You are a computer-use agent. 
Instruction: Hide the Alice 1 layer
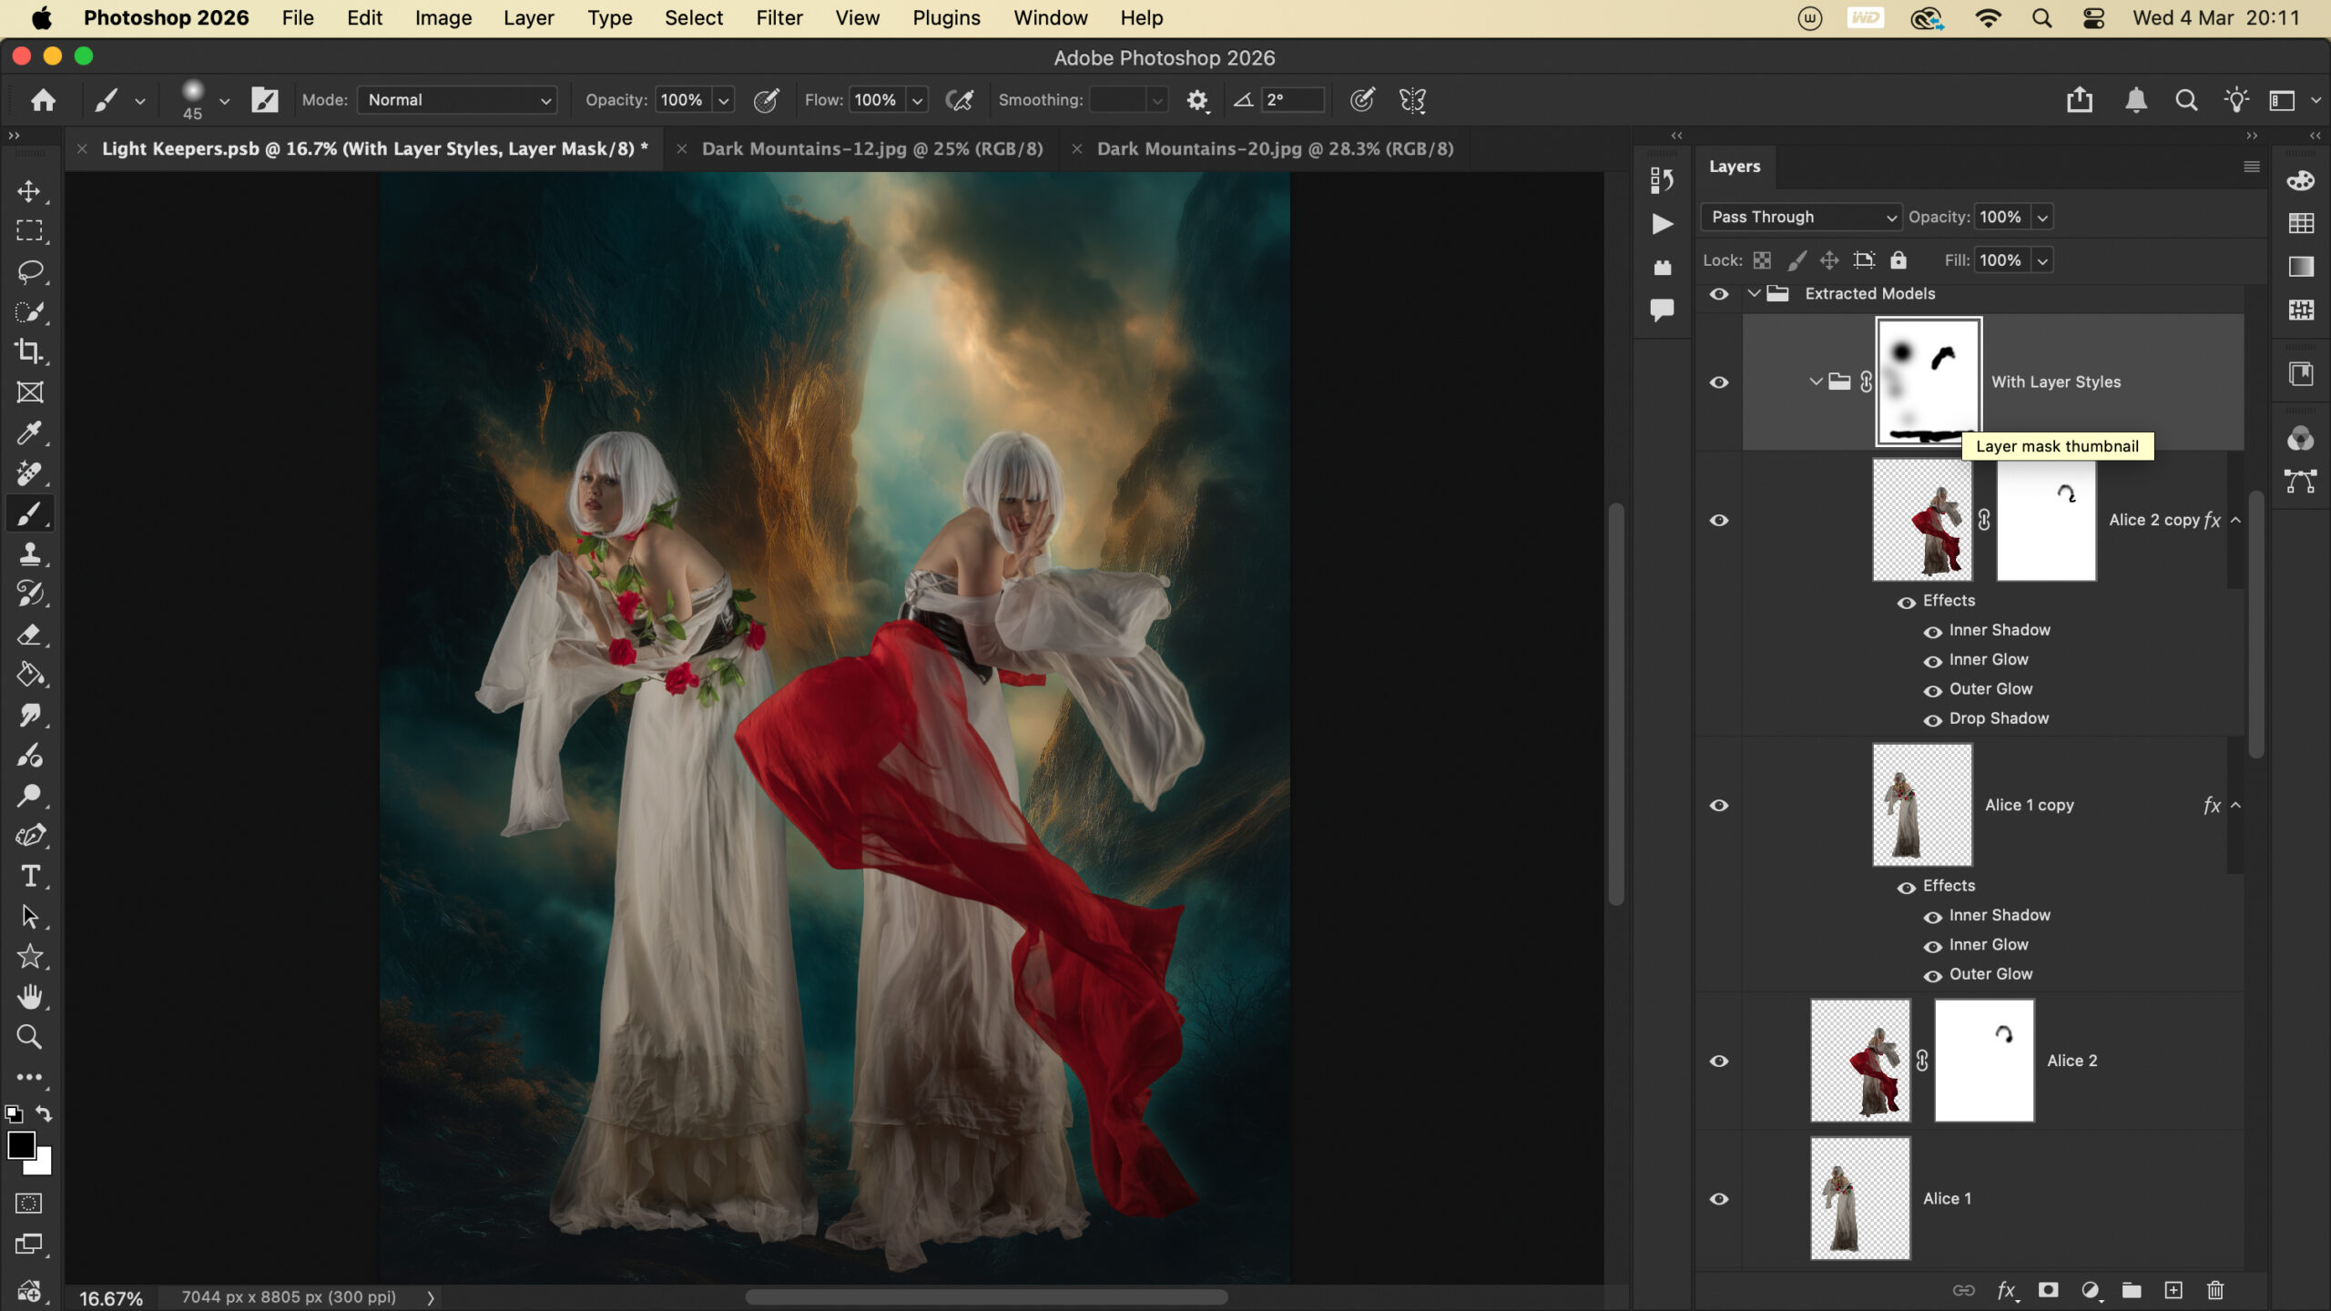[x=1718, y=1199]
